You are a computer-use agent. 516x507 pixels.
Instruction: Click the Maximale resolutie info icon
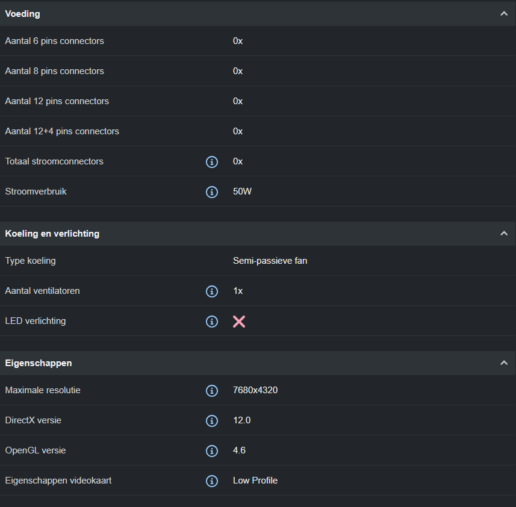[212, 390]
